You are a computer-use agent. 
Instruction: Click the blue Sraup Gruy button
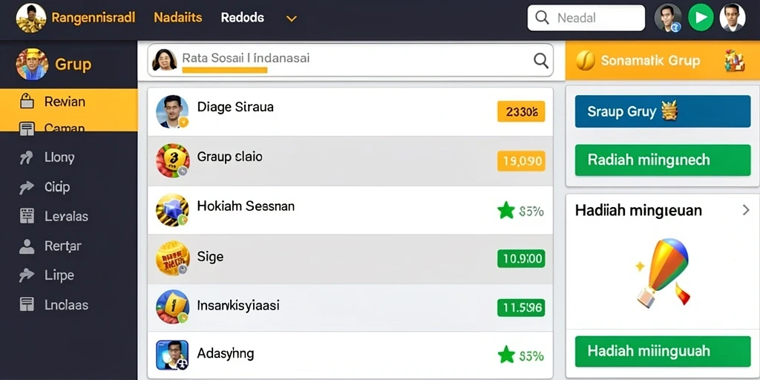[663, 111]
